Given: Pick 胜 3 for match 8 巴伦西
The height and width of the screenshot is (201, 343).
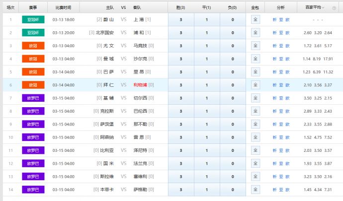Looking at the screenshot, I should click(x=181, y=111).
